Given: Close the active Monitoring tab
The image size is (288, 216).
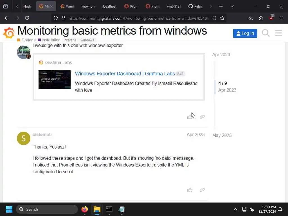Looking at the screenshot, I should coord(51,6).
